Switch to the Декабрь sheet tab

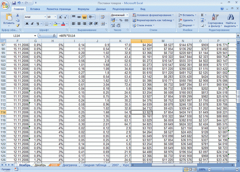pos(40,165)
